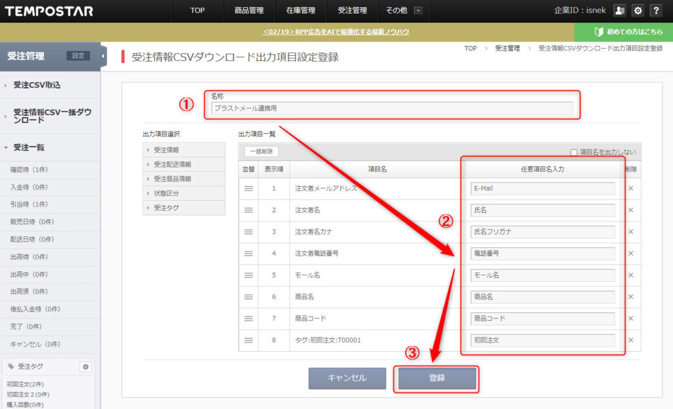Focus the 名称 text field
The image size is (673, 409).
(x=392, y=108)
